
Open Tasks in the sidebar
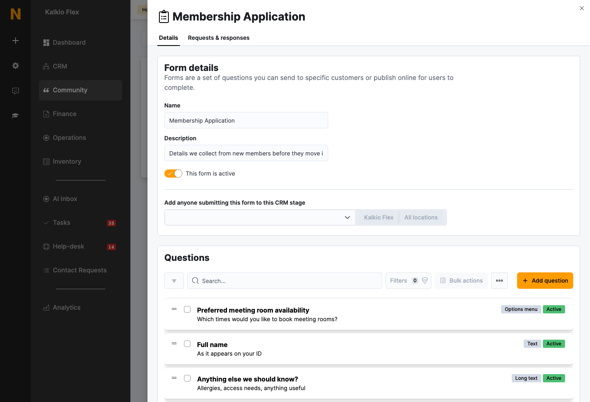click(x=80, y=223)
